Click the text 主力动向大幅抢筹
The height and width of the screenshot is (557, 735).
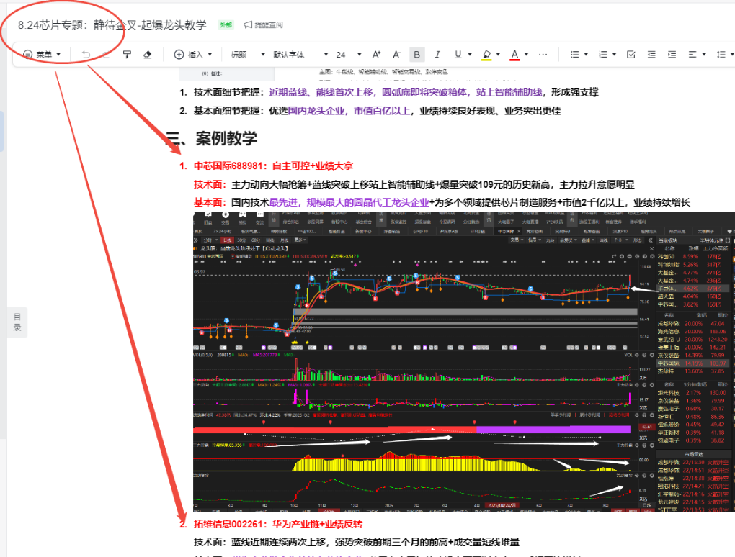coord(269,184)
